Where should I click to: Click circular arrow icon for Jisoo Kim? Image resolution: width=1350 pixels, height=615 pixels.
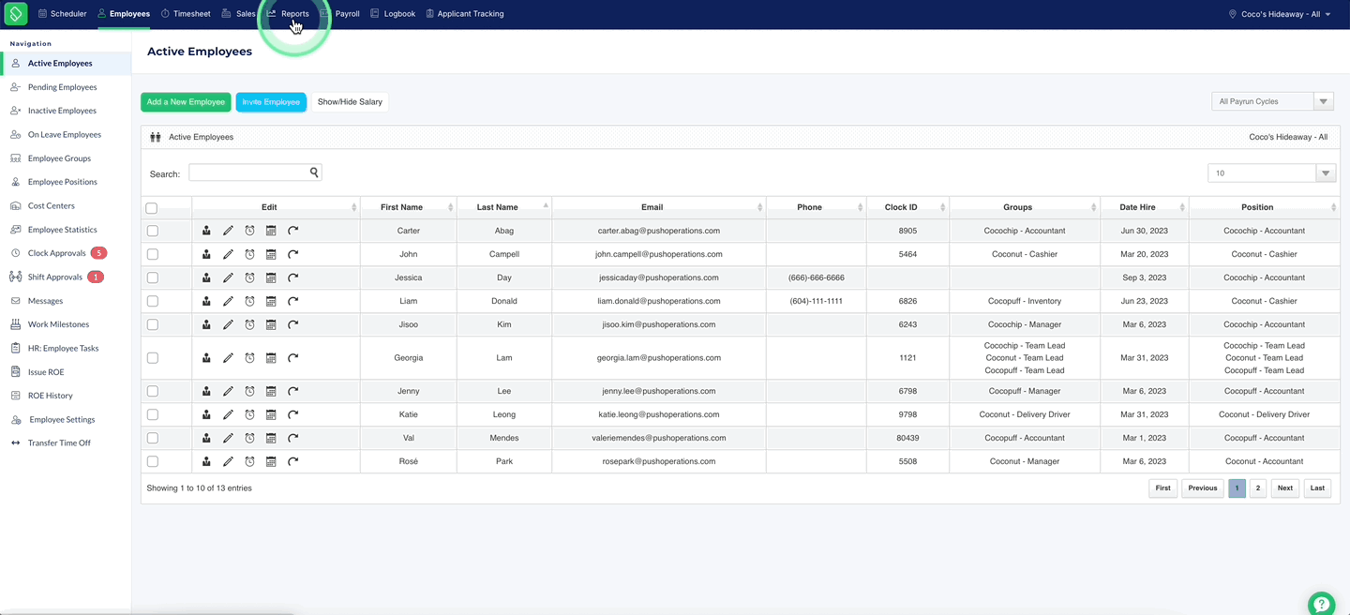pos(292,324)
